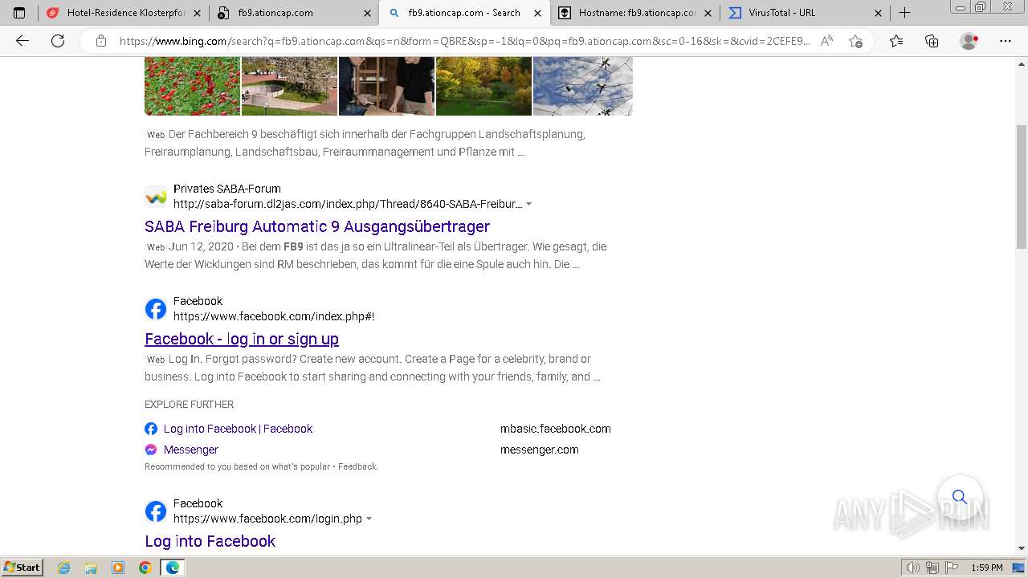Viewport: 1028px width, 578px height.
Task: Click the EXPLORE FURTHER heading
Action: (x=190, y=405)
